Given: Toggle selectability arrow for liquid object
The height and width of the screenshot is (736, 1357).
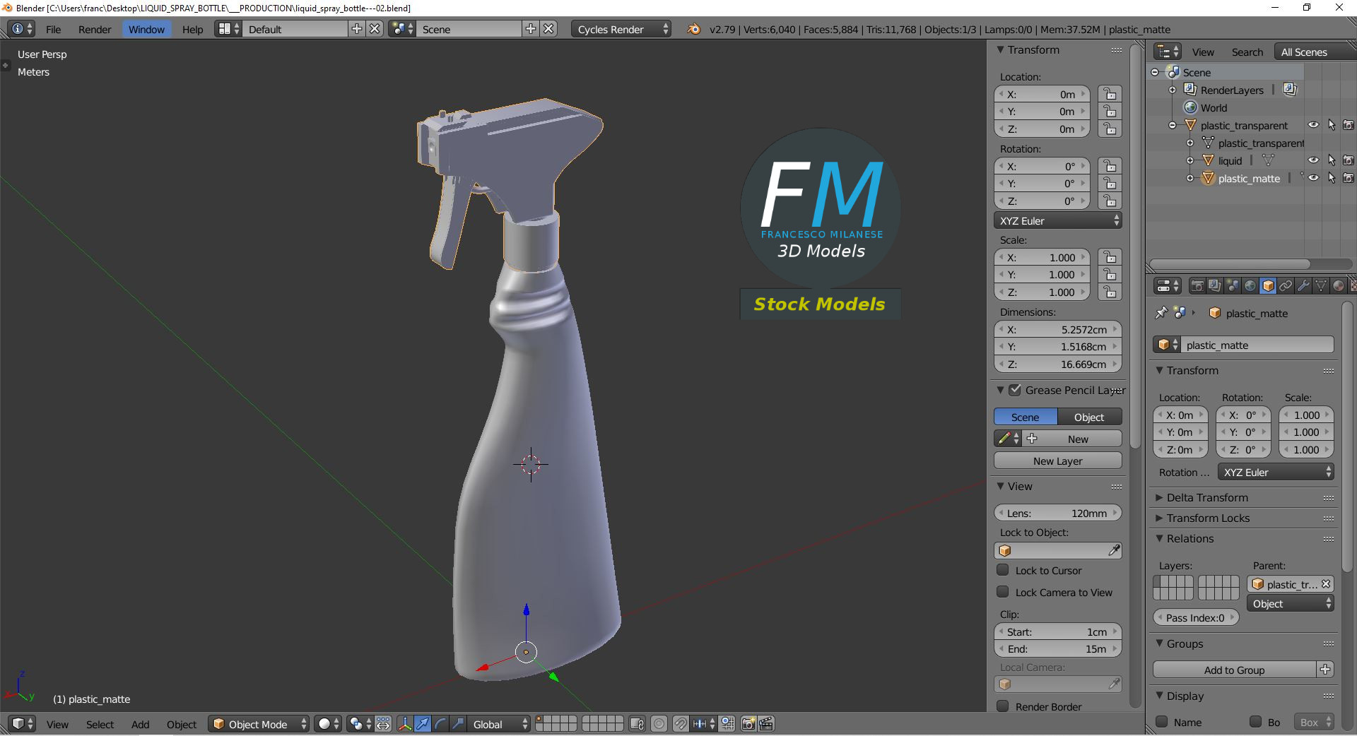Looking at the screenshot, I should tap(1332, 160).
